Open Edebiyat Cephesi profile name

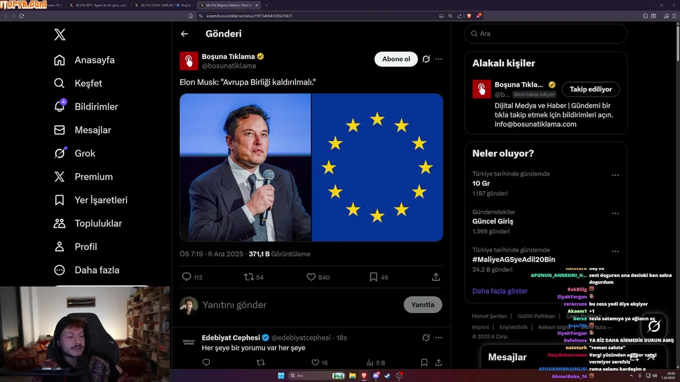pos(231,338)
